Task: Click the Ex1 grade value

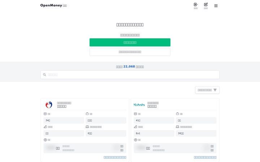Action: [x=154, y=133]
